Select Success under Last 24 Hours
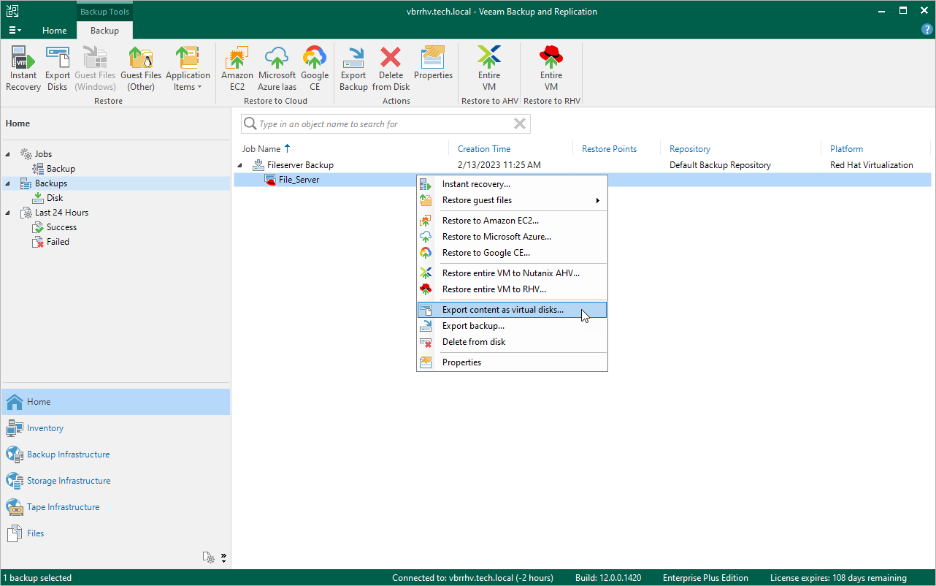 (61, 227)
